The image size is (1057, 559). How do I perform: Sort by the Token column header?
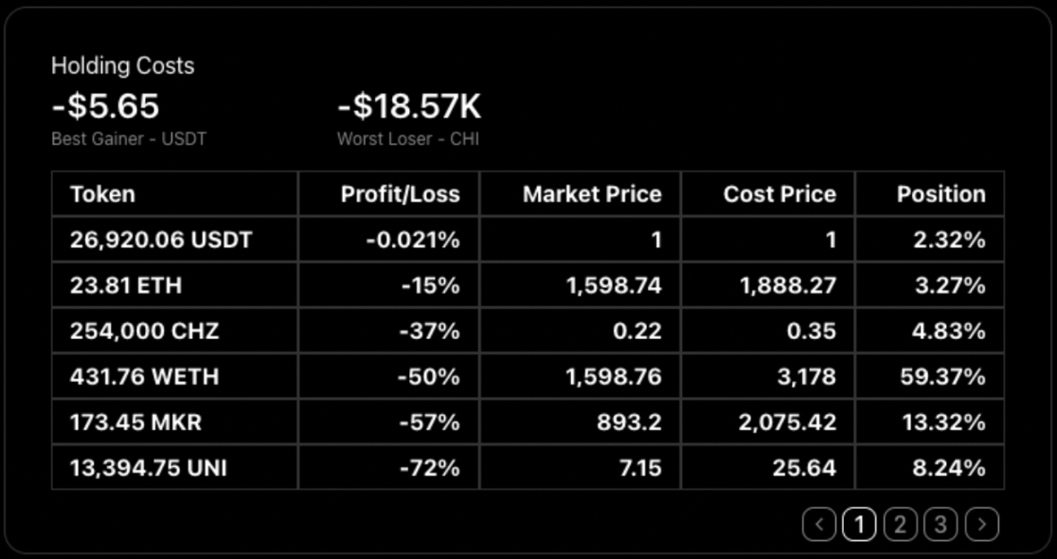[x=102, y=194]
